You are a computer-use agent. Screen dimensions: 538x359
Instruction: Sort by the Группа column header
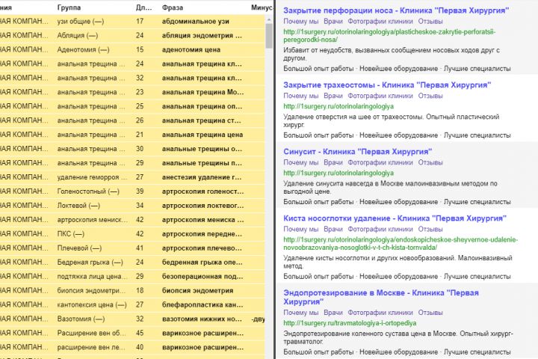point(69,7)
